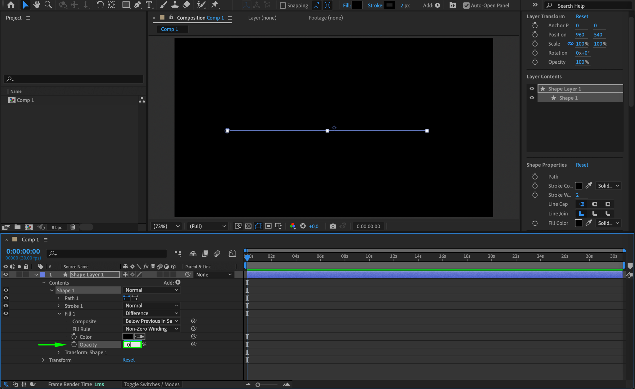This screenshot has height=389, width=635.
Task: Open Fill 1 Difference blend mode dropdown
Action: (x=151, y=313)
